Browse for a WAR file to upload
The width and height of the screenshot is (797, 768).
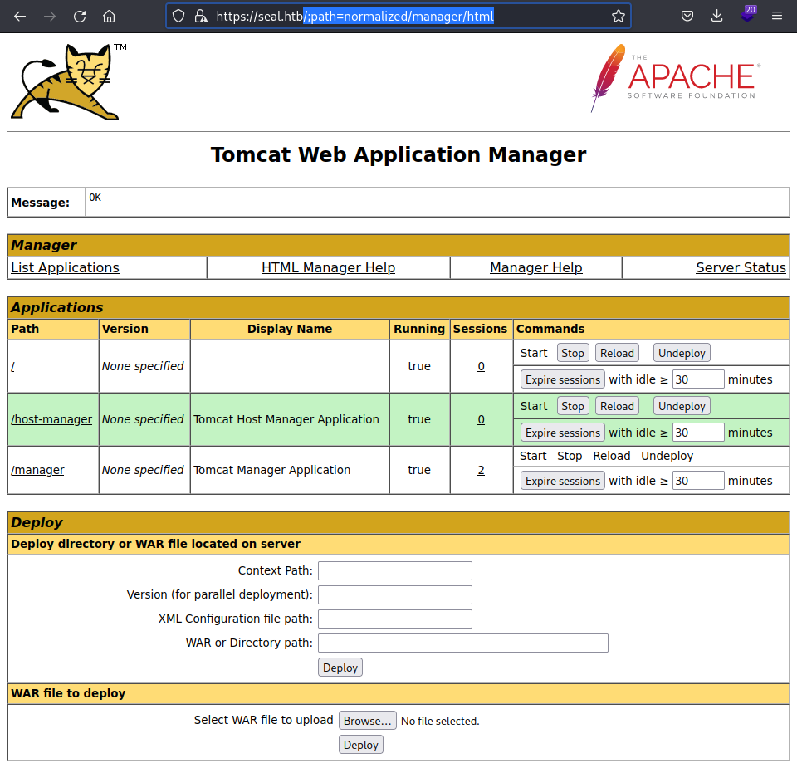[368, 721]
